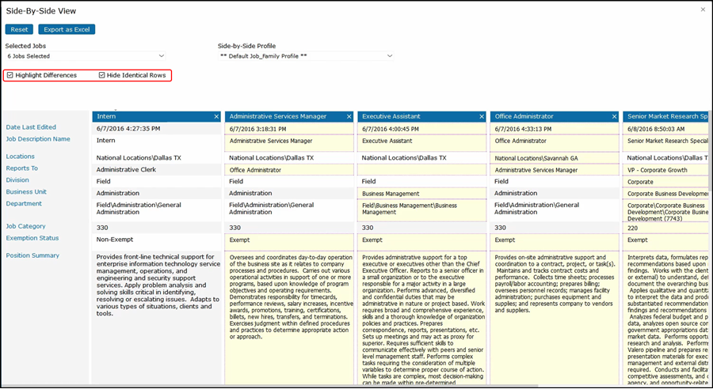
Task: Uncheck the Hide Identical Rows checkbox
Action: point(102,75)
